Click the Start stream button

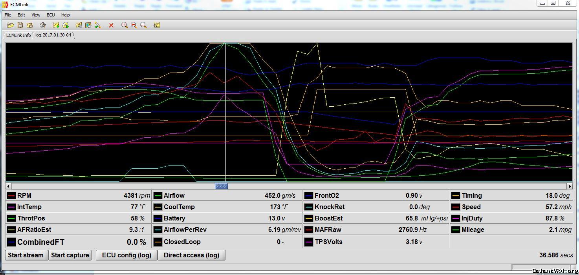[x=26, y=255]
